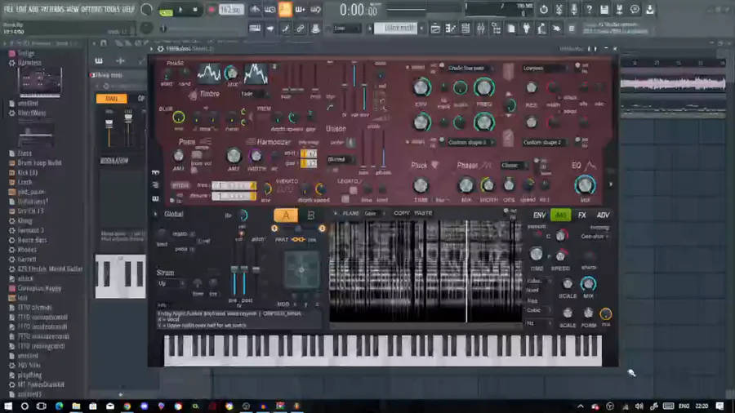Click the stop button in transport
This screenshot has height=413, width=735.
(194, 10)
